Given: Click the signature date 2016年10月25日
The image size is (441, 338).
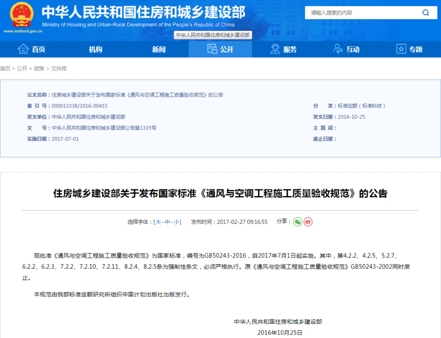Looking at the screenshot, I should pyautogui.click(x=280, y=333).
